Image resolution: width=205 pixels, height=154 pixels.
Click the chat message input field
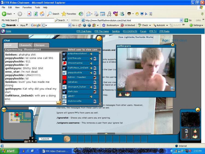coord(30,103)
